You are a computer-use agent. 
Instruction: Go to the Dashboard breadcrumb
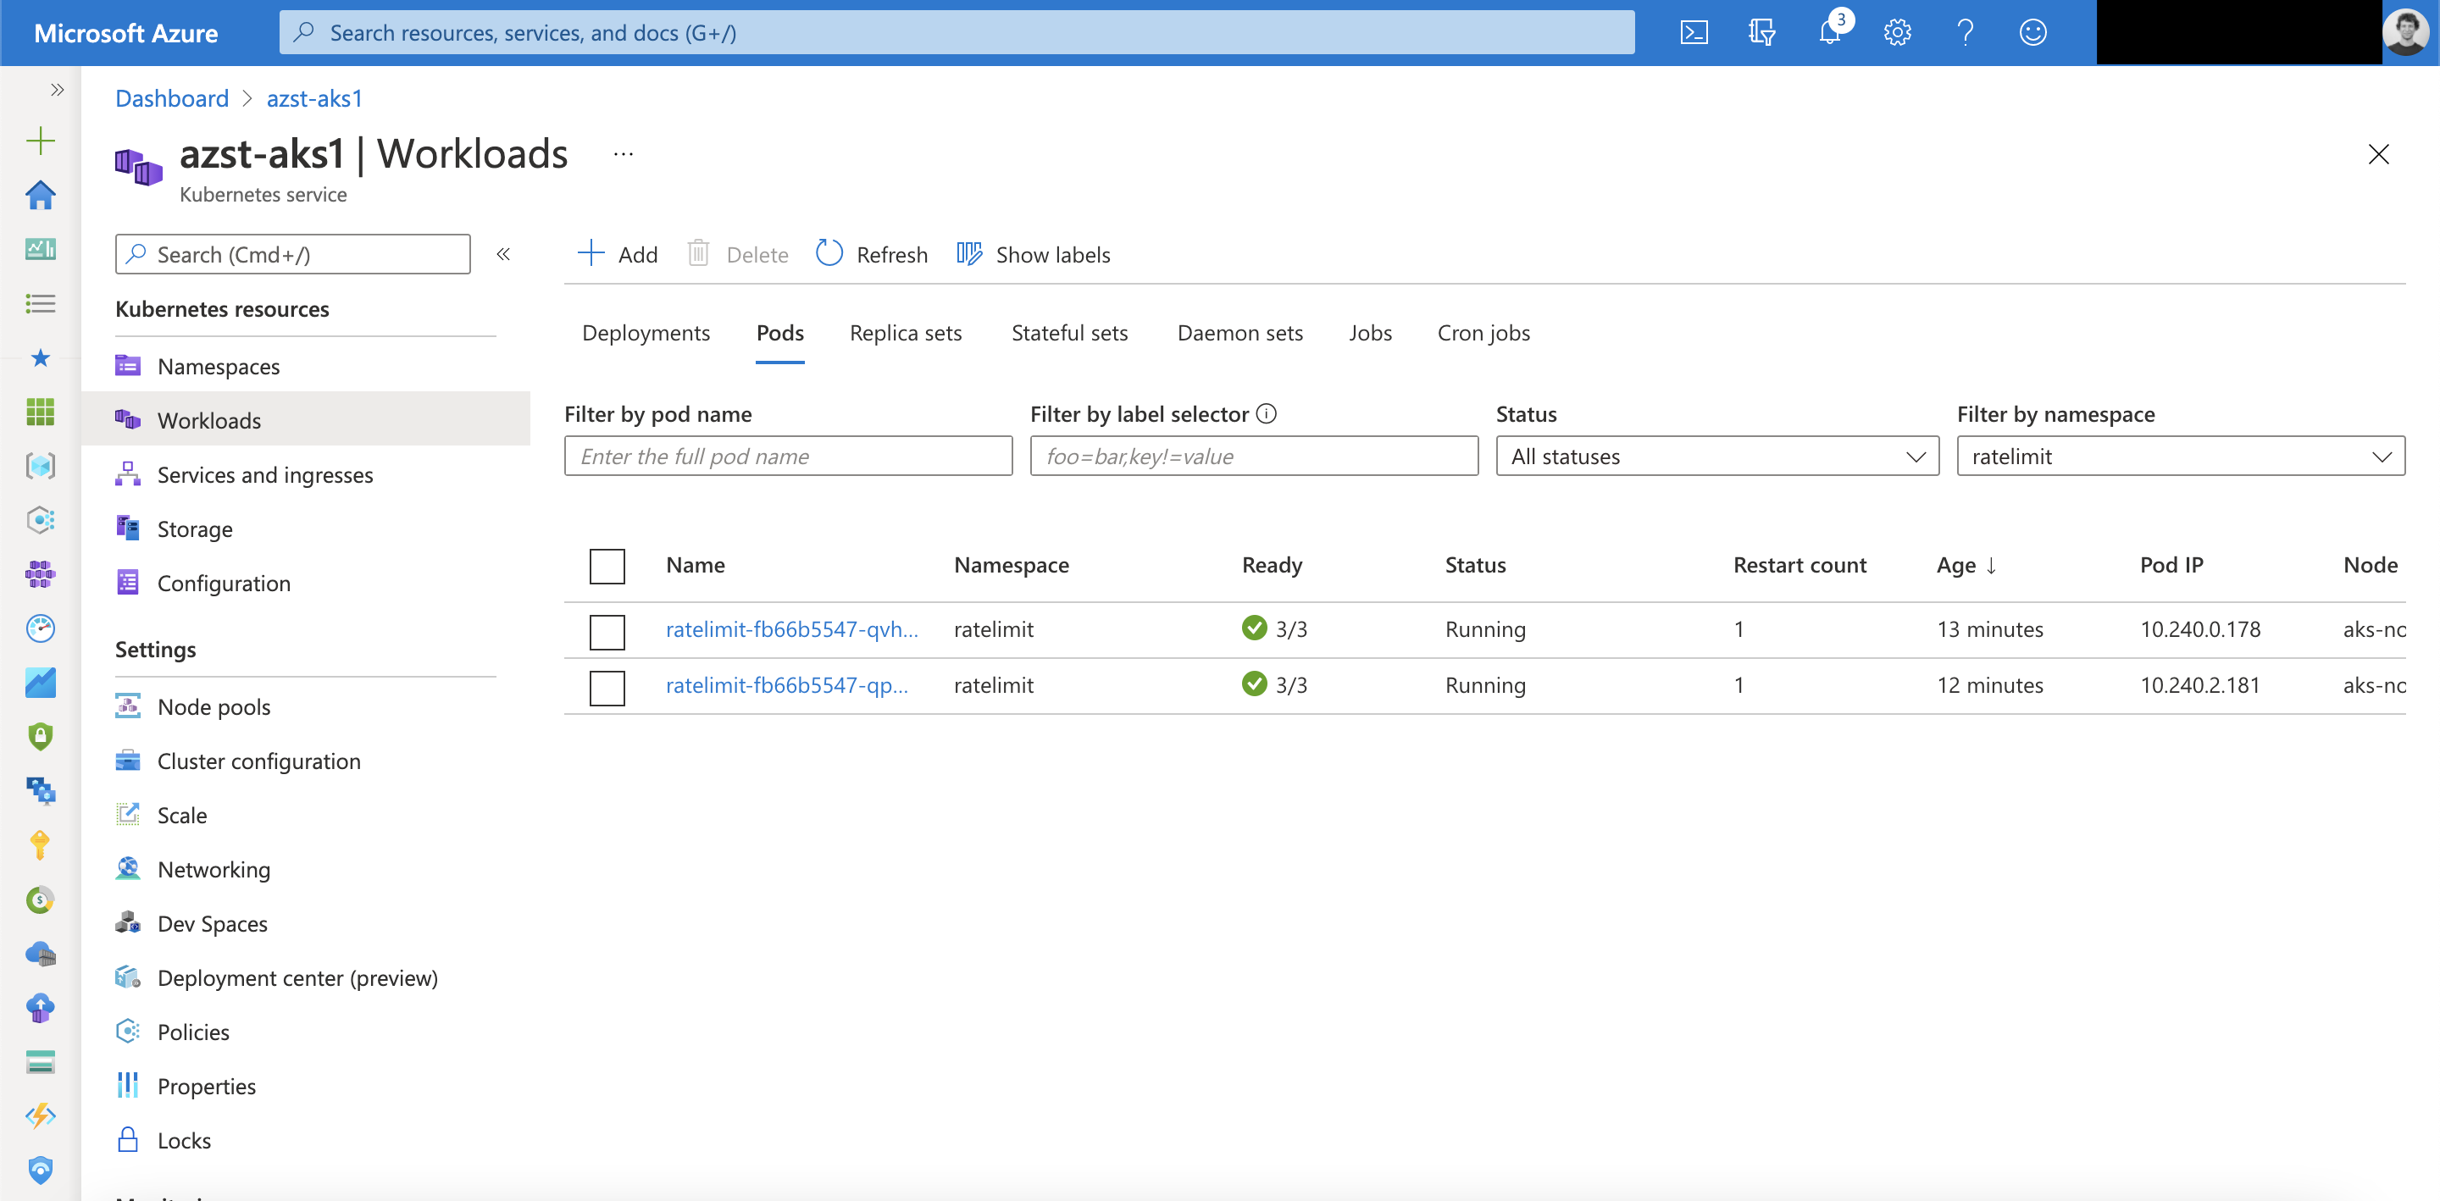coord(171,98)
